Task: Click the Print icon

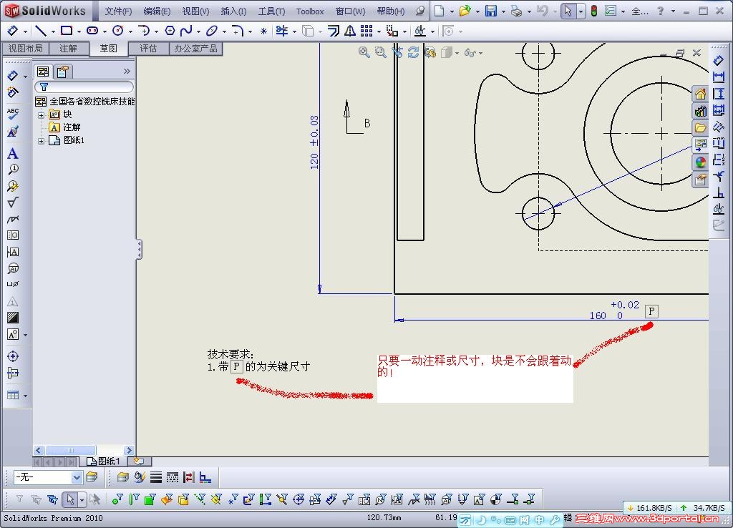Action: pyautogui.click(x=517, y=11)
